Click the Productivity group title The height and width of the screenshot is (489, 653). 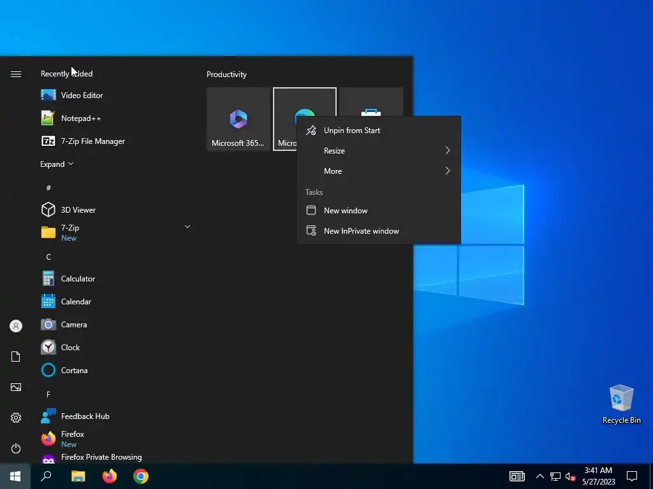pos(226,74)
